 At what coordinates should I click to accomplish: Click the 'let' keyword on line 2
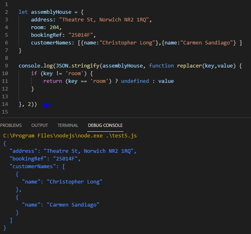point(23,12)
